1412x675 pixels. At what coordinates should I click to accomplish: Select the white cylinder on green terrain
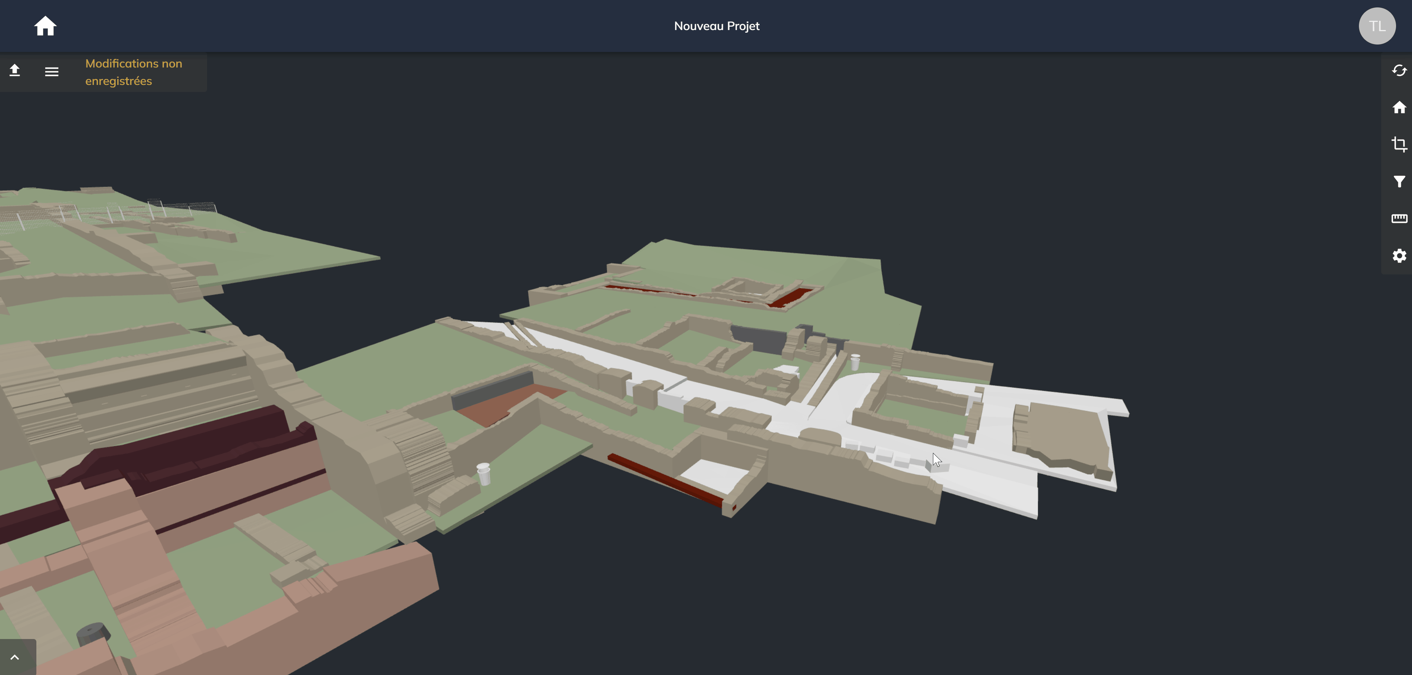tap(484, 474)
